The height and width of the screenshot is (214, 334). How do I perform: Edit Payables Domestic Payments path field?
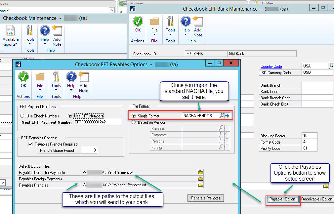140,172
